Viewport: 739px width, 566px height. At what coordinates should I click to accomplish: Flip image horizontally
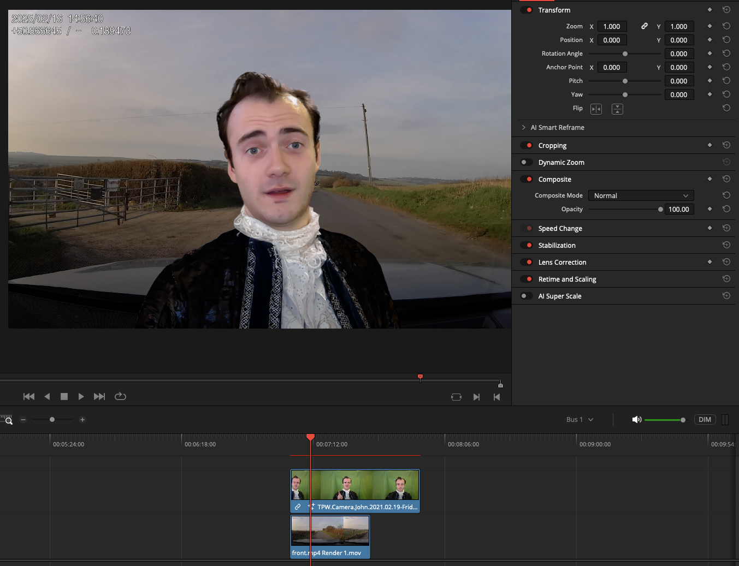click(596, 109)
